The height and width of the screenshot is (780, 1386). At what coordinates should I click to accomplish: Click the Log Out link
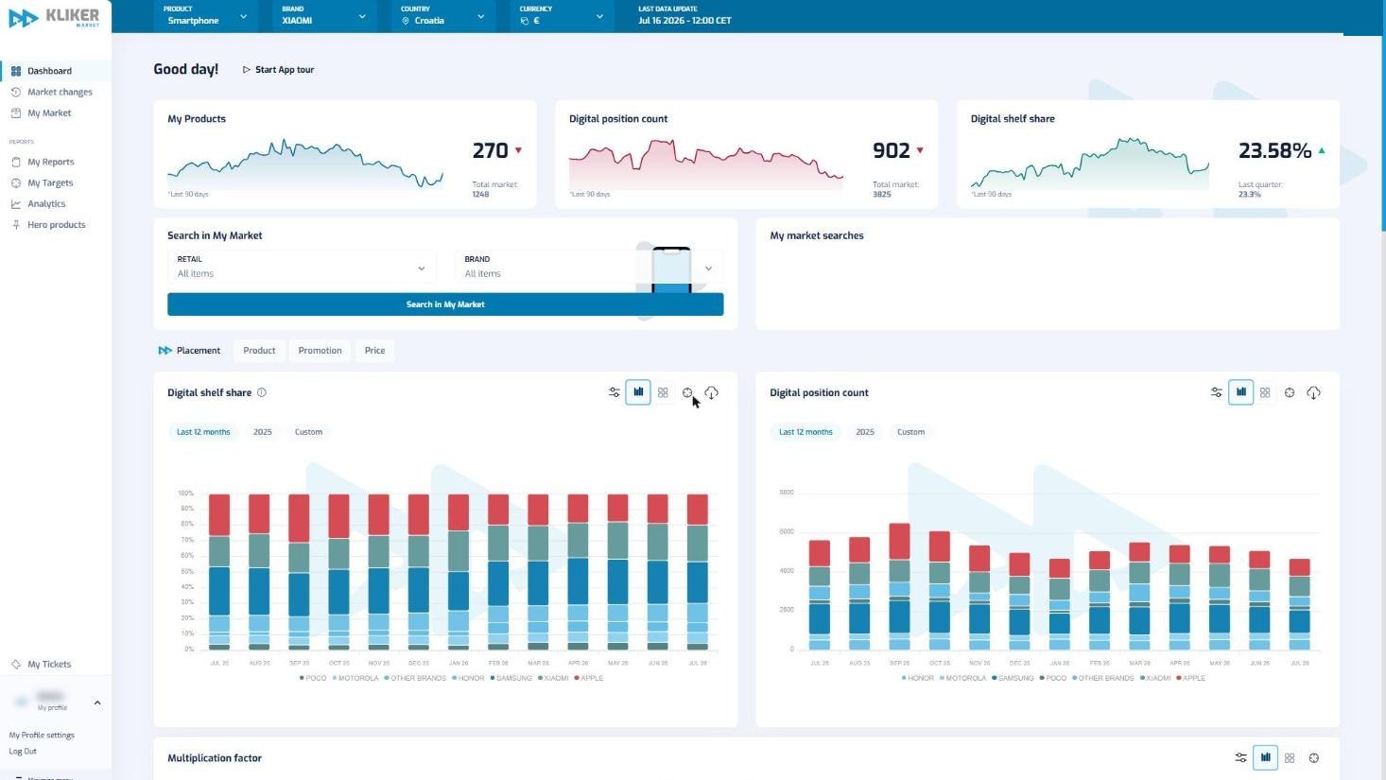click(x=23, y=752)
